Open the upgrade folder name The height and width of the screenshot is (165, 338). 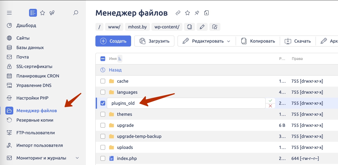click(x=125, y=125)
